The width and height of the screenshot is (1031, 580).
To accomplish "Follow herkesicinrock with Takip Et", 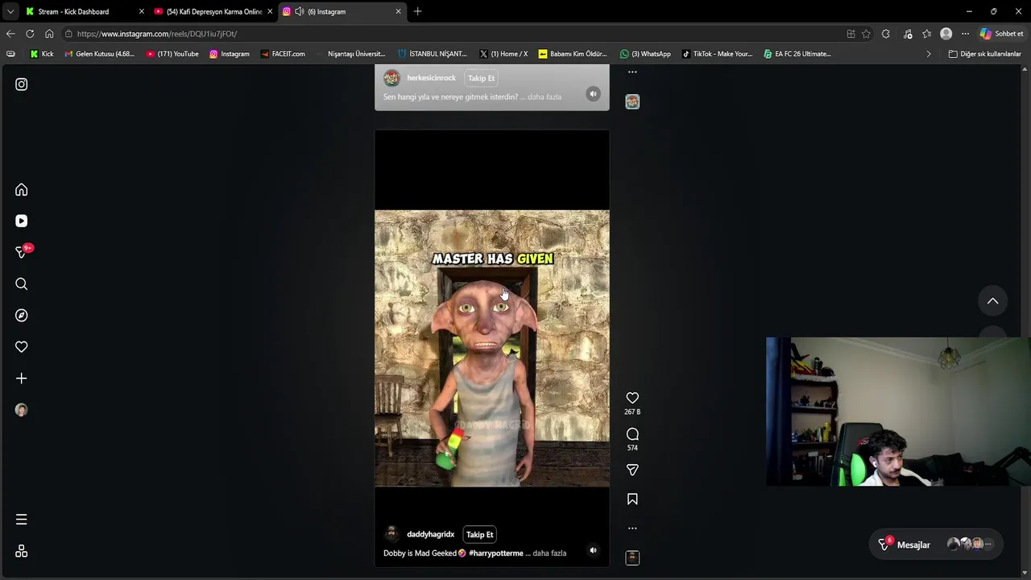I will [x=481, y=78].
